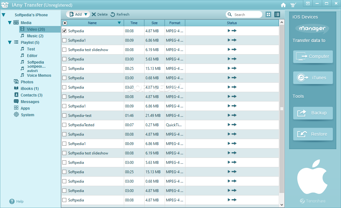Click the 'QuickTi...' format cell

pyautogui.click(x=174, y=125)
